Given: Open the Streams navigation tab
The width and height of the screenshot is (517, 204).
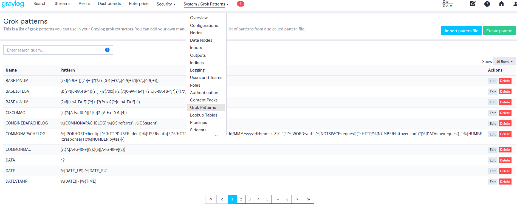Looking at the screenshot, I should [63, 4].
